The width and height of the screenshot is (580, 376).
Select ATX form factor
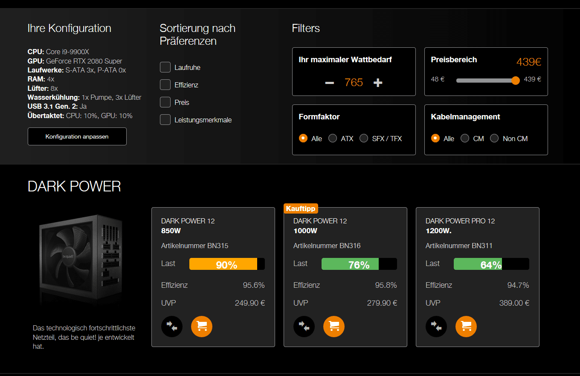pyautogui.click(x=333, y=138)
